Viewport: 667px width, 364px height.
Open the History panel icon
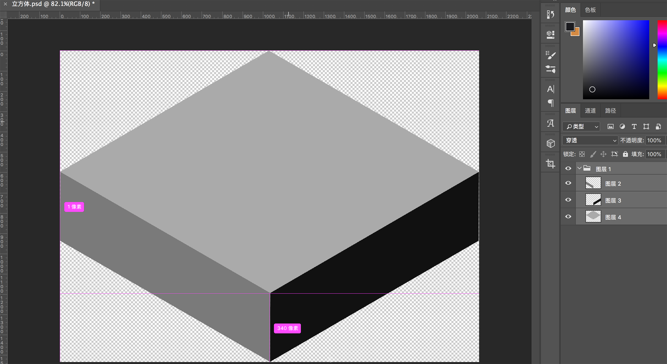pos(550,14)
